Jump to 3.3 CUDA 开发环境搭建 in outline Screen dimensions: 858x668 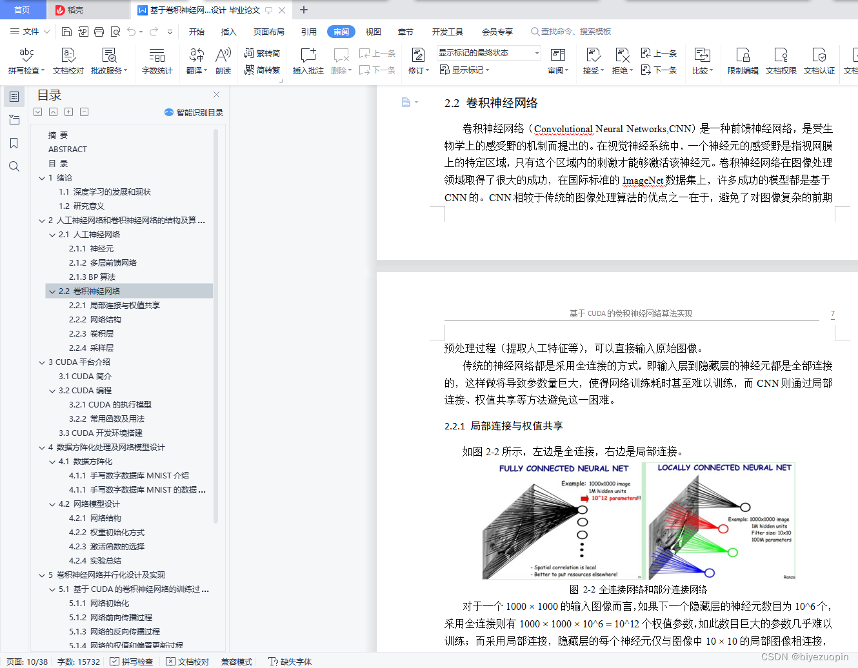tap(101, 433)
